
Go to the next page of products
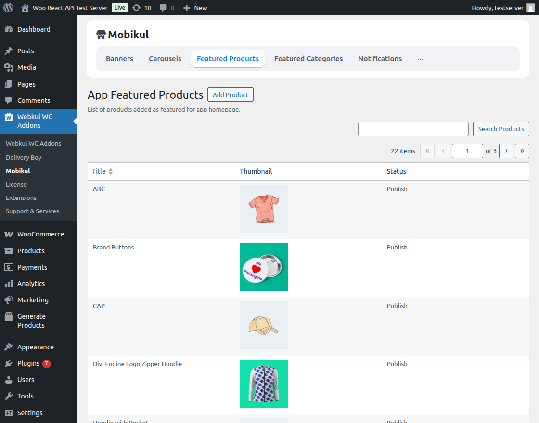(x=506, y=151)
